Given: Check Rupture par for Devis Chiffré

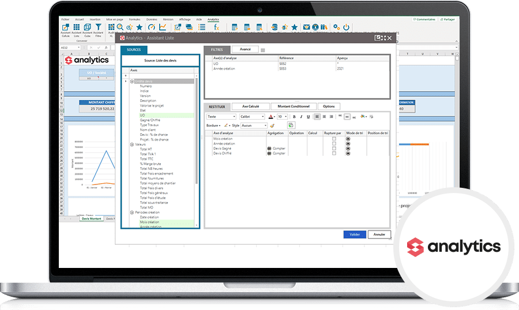Looking at the screenshot, I should [334, 153].
